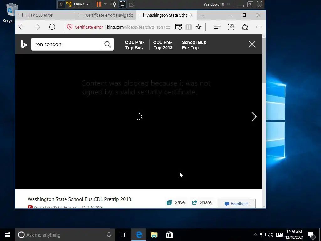The width and height of the screenshot is (321, 241).
Task: Close the Washington State School tab
Action: tap(192, 15)
